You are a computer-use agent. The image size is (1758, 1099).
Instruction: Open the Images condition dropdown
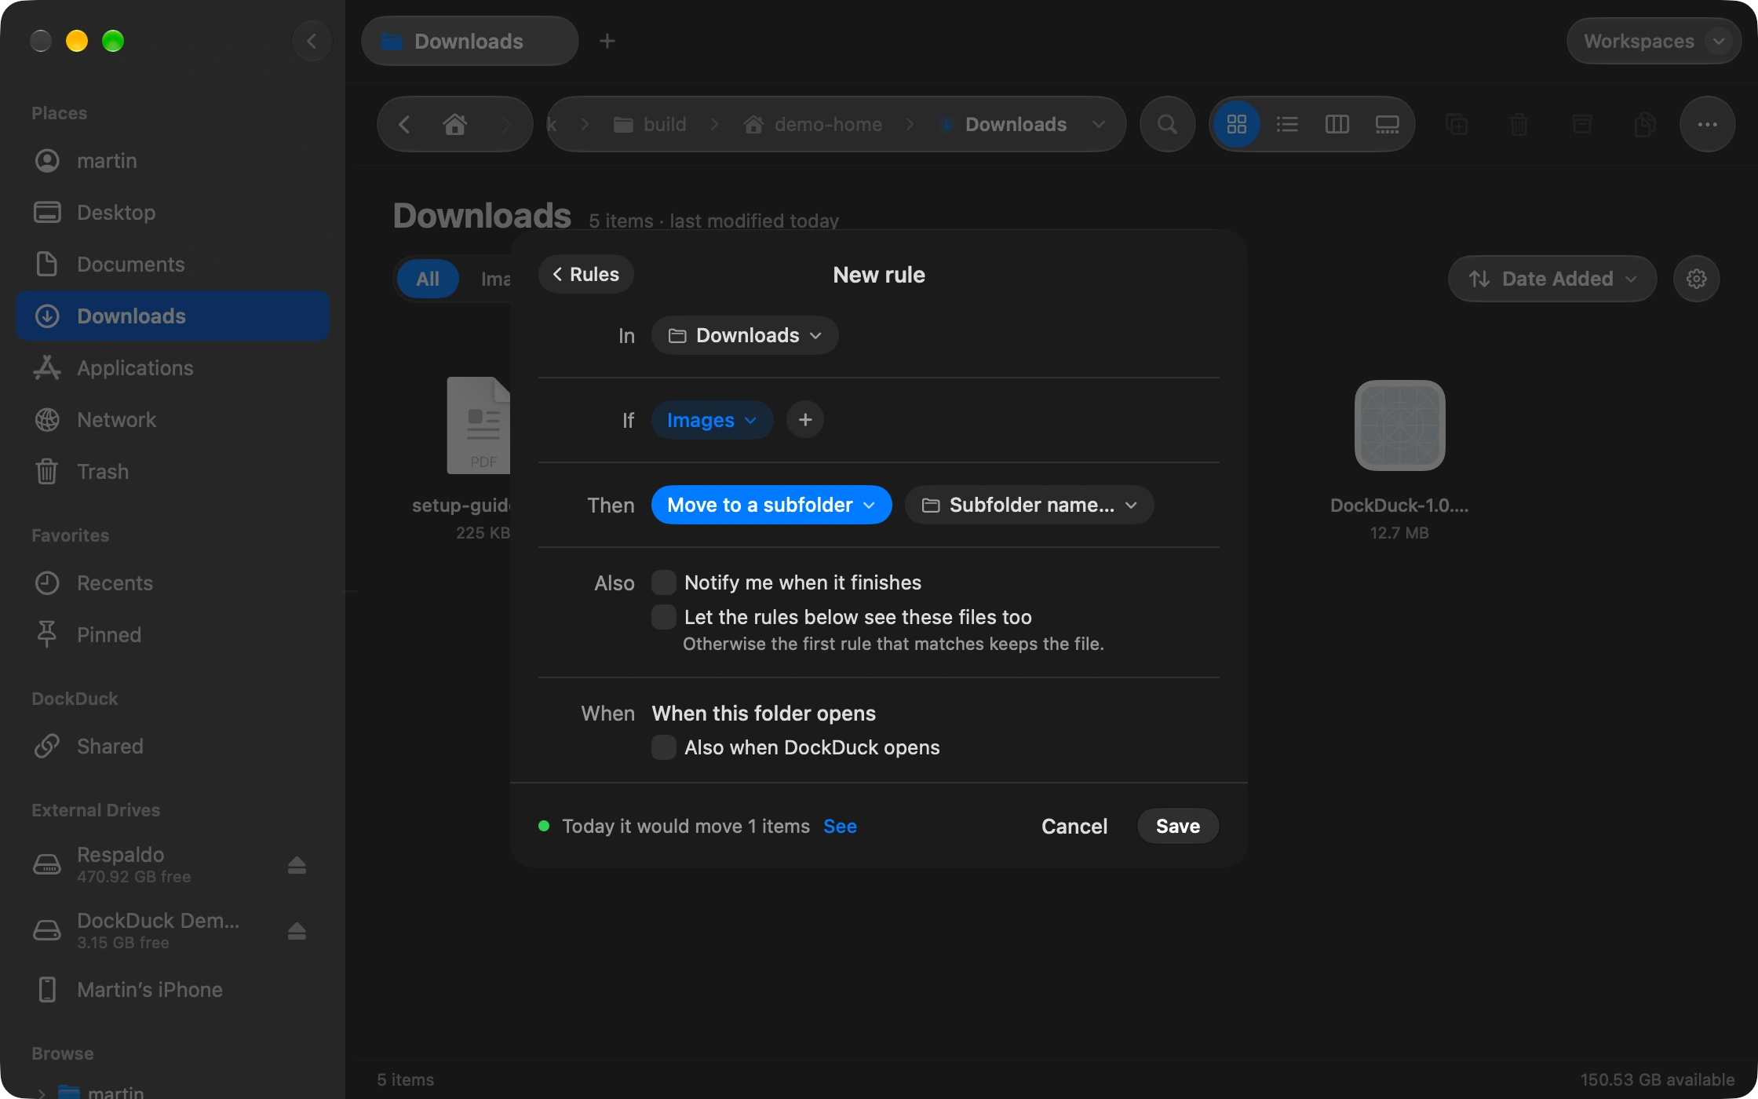712,420
